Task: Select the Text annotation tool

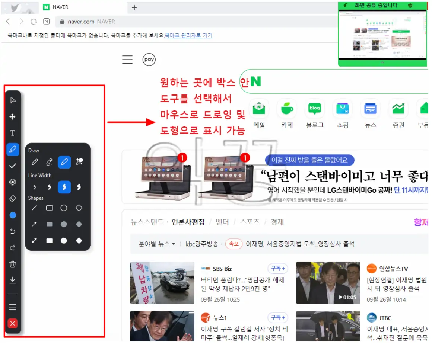Action: 13,133
